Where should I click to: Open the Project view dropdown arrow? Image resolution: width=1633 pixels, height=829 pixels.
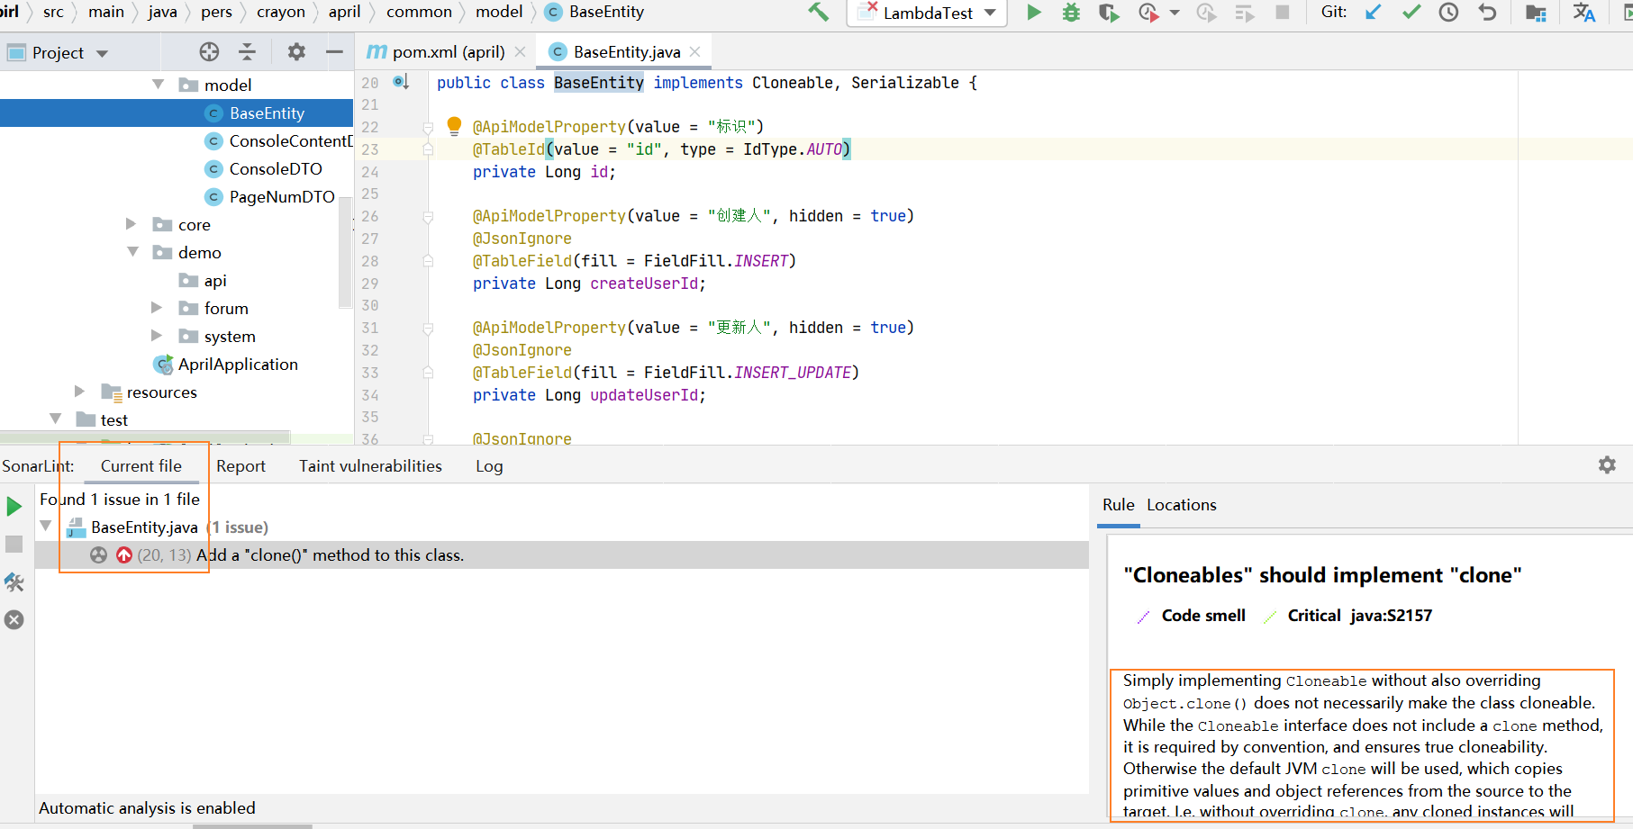coord(103,53)
